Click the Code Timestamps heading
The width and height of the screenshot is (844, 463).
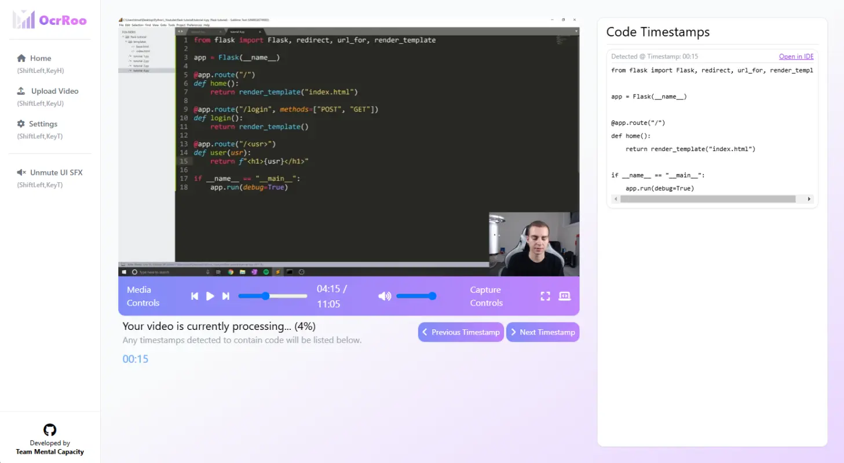[658, 32]
